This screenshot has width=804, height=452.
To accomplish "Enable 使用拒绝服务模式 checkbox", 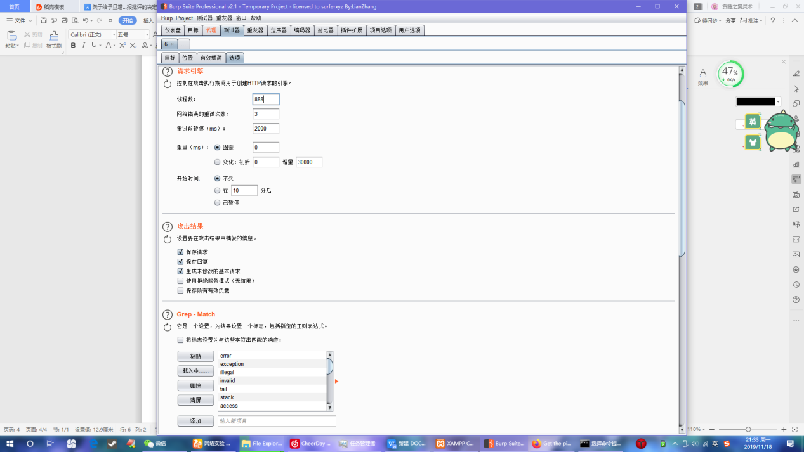I will point(180,280).
